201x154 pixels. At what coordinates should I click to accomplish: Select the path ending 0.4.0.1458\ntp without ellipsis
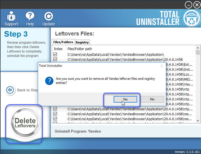[178, 89]
